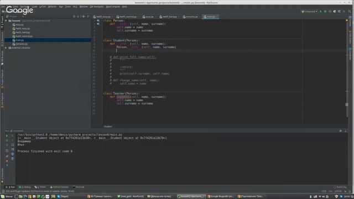Open Run panel help question-mark icon
Image resolution: width=354 pixels, height=199 pixels.
(7, 166)
